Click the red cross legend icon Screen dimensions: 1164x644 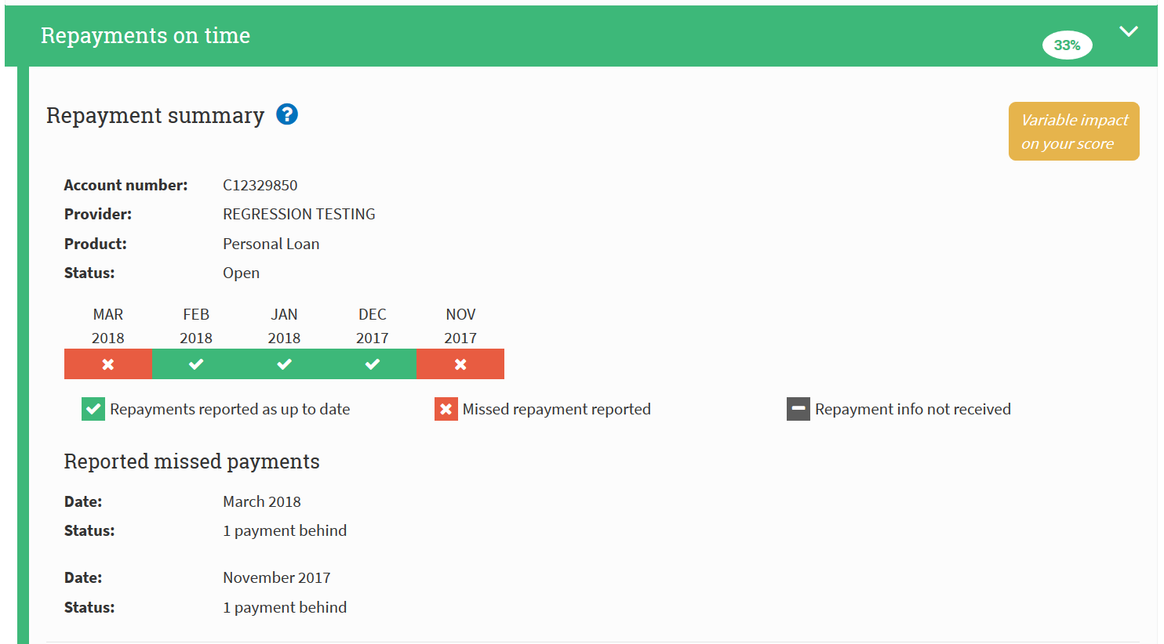[x=446, y=409]
